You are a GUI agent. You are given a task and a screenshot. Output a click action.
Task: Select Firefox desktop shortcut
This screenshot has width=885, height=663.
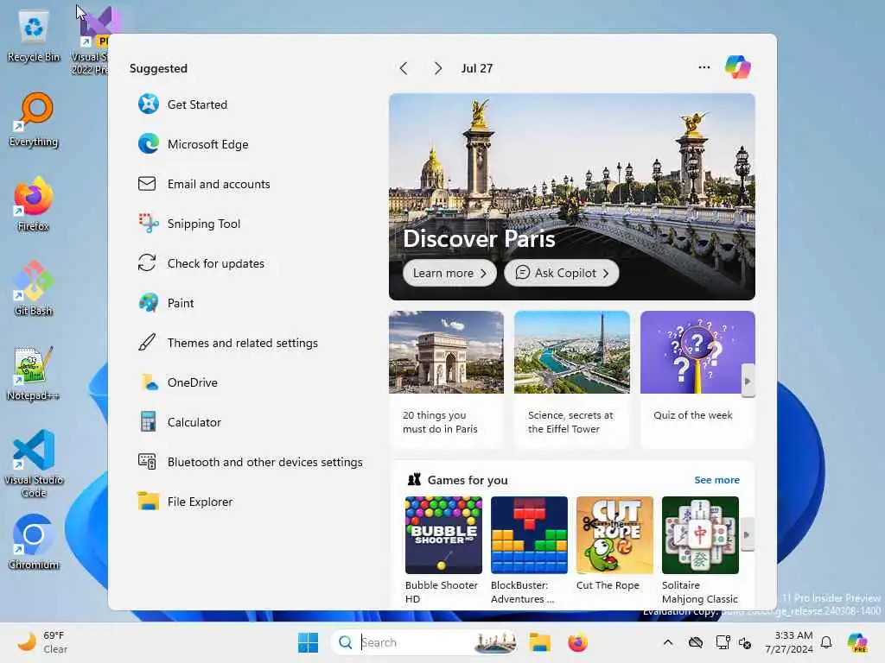click(x=34, y=204)
